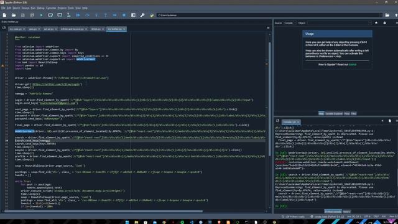This screenshot has width=398, height=224.
Task: Open the Spyder tutorial link
Action: 353,65
